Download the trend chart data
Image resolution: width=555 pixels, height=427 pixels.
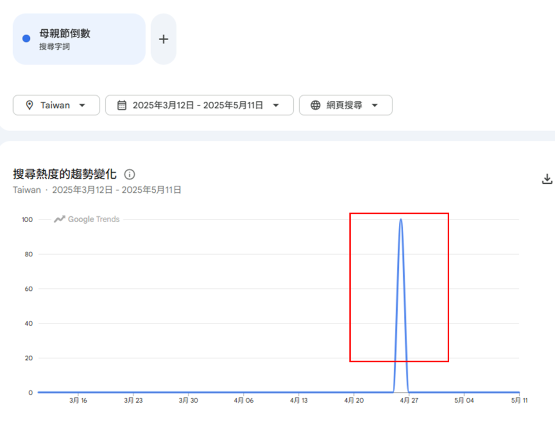547,179
